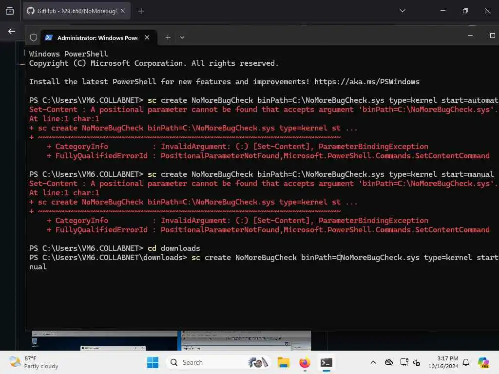Open a new browser tab
The width and height of the screenshot is (499, 374).
[141, 11]
